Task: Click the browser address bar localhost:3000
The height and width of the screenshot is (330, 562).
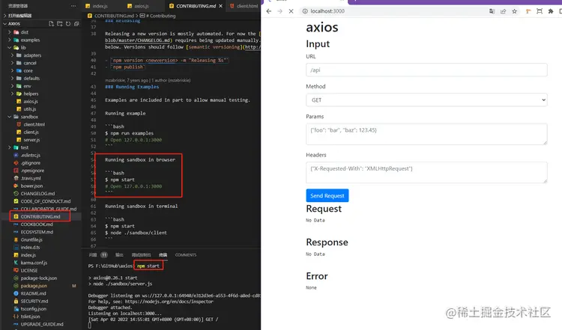Action: (x=393, y=11)
